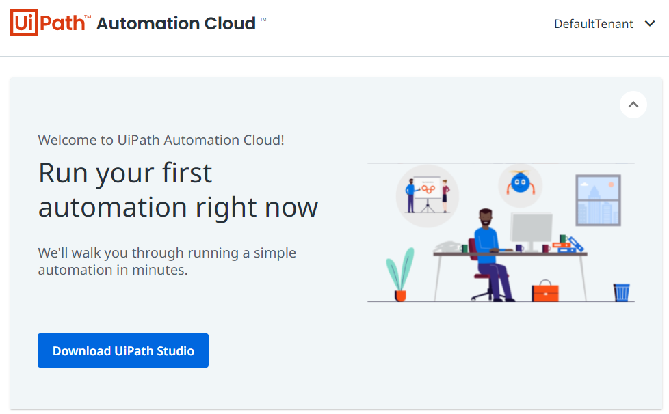Click the 'Welcome to UiPath Automation Cloud!' text
Screen dimensions: 669x414
tap(161, 140)
